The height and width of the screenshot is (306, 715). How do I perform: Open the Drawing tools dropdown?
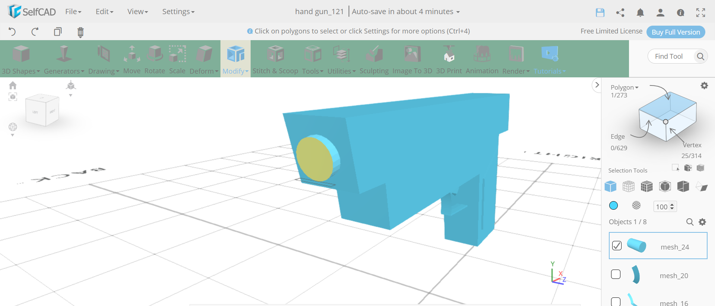click(x=104, y=59)
